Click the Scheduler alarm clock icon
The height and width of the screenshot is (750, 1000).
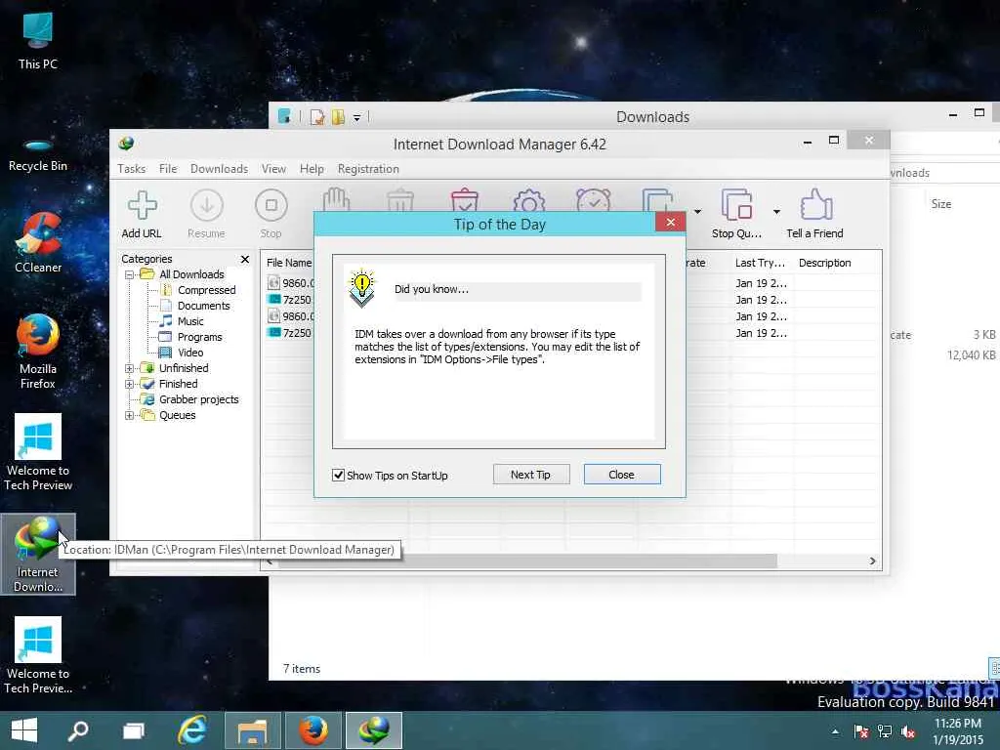[593, 200]
